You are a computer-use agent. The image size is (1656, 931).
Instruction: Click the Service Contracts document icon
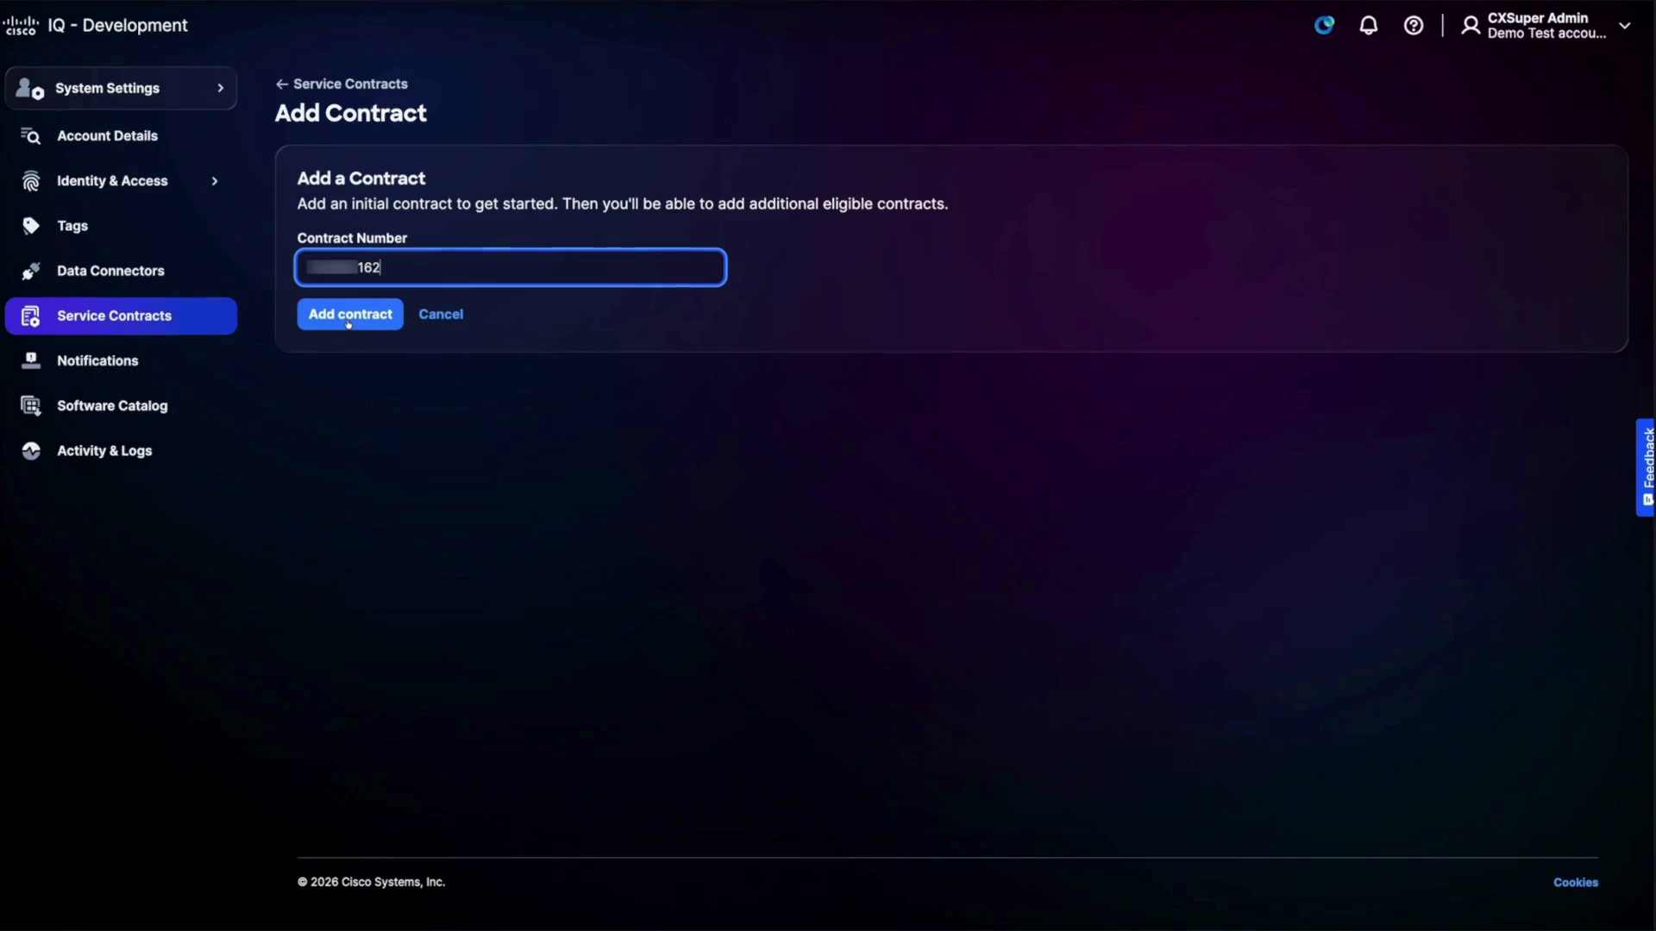[x=31, y=316]
